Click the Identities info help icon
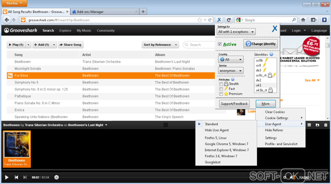The width and height of the screenshot is (331, 184). [271, 55]
